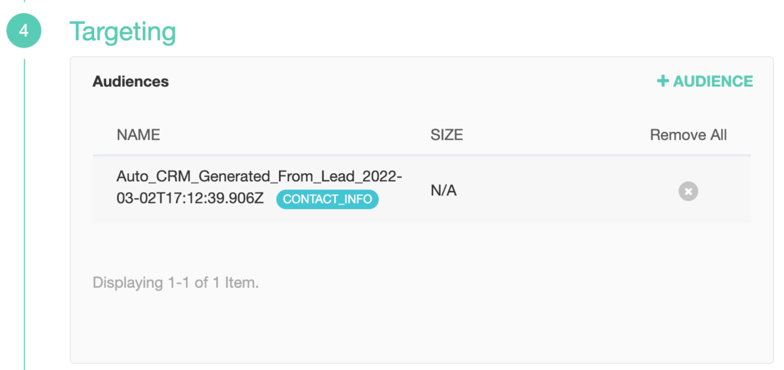784x370 pixels.
Task: Remove the Auto_CRM_Generated audience with x icon
Action: (688, 191)
